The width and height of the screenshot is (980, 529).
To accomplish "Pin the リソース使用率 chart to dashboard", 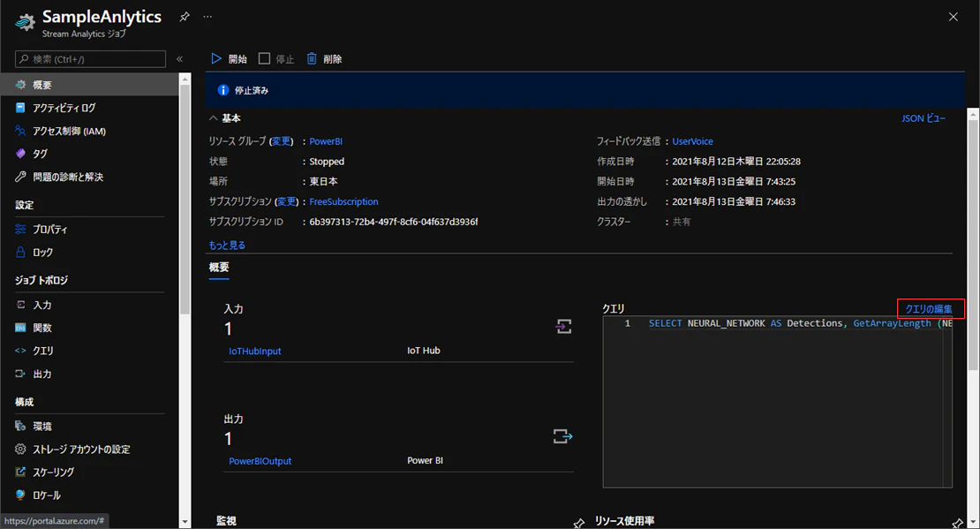I will [x=957, y=522].
